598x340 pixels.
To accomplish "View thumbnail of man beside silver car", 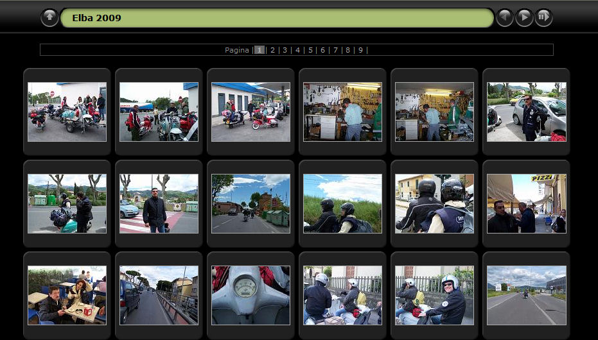I will point(526,112).
